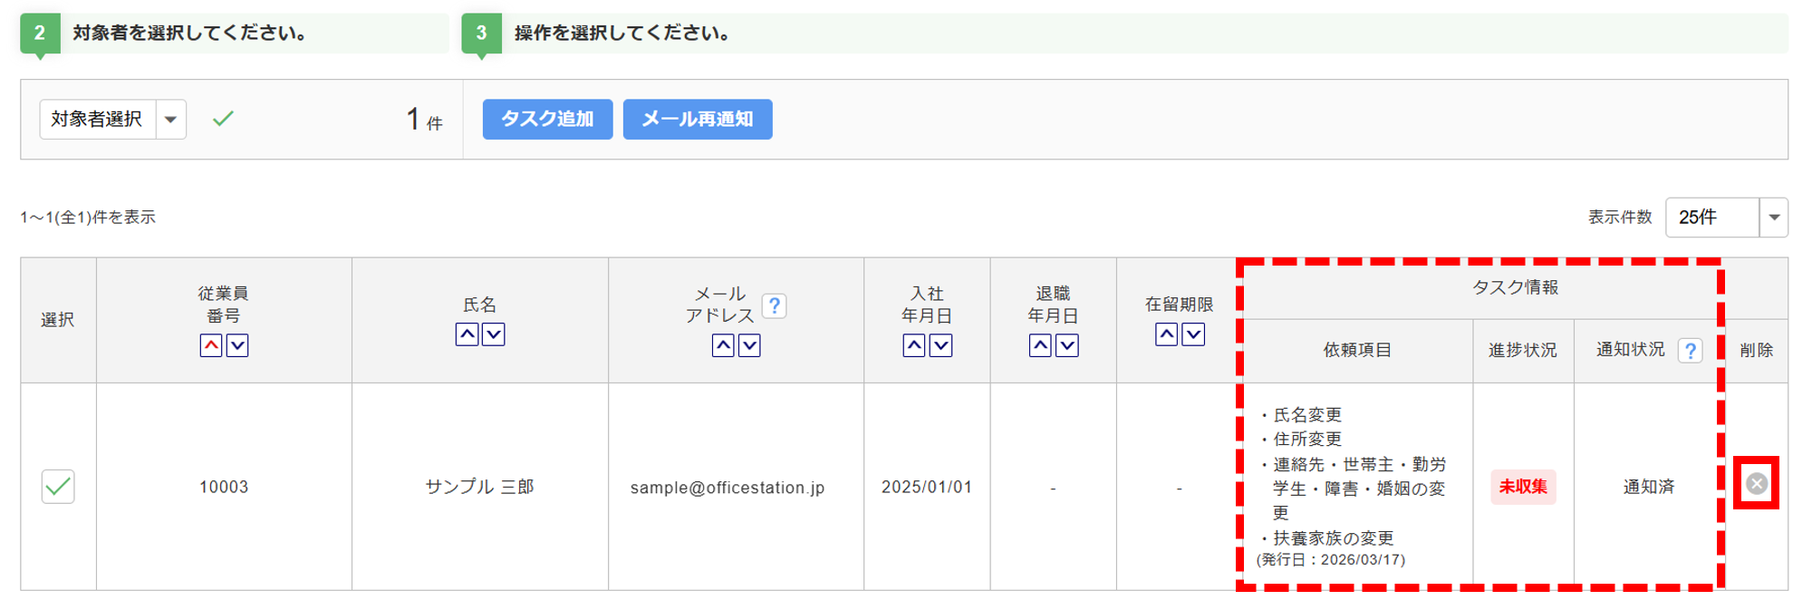The image size is (1812, 610).
Task: Sort hire date descending
Action: point(941,345)
